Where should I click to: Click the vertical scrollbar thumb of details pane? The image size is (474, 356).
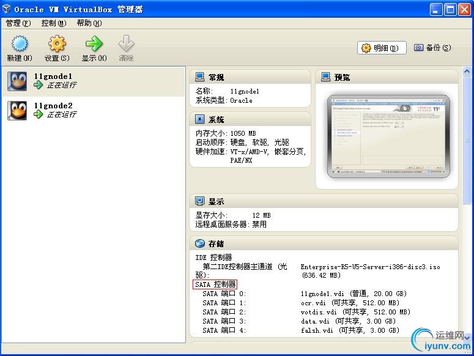[x=467, y=139]
